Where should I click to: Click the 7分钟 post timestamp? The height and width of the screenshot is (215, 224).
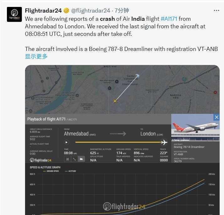(x=122, y=11)
